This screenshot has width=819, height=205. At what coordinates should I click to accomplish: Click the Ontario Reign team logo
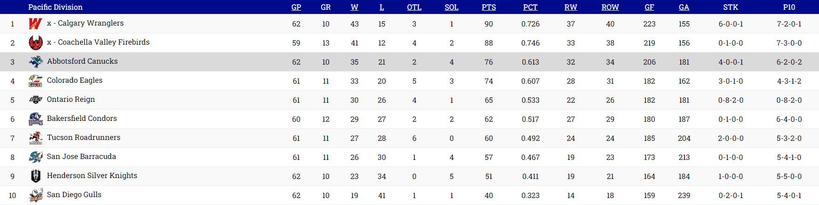[35, 100]
